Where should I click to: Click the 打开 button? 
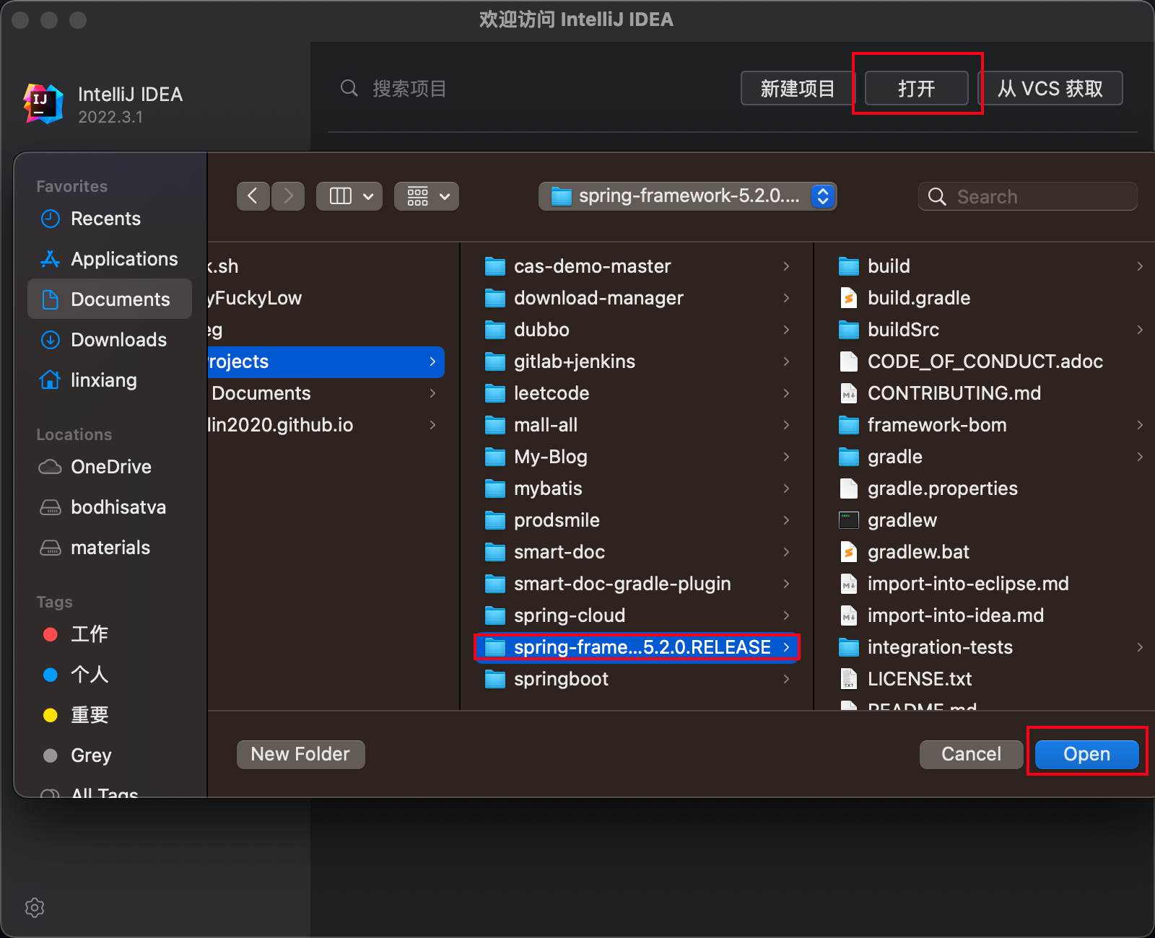pyautogui.click(x=916, y=89)
